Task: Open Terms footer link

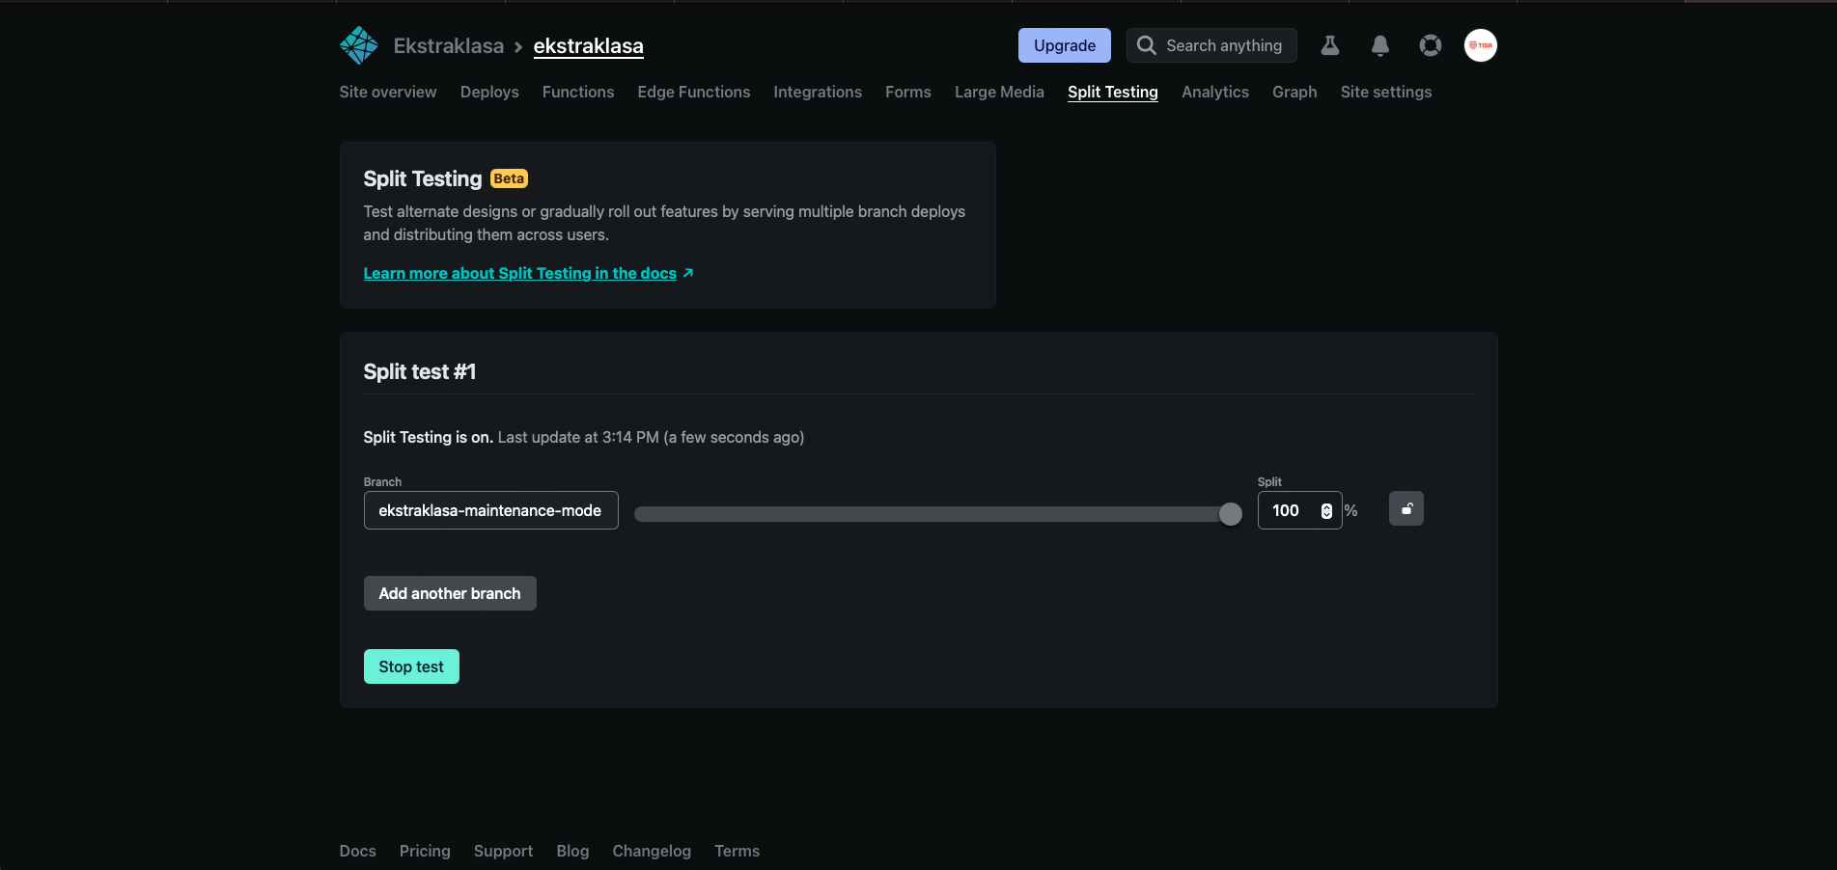Action: pos(738,851)
